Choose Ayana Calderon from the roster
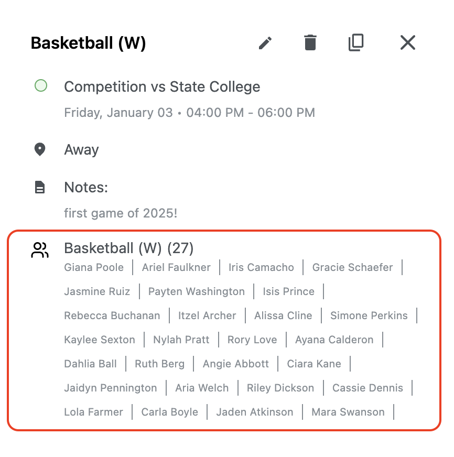This screenshot has height=457, width=454. [x=334, y=340]
